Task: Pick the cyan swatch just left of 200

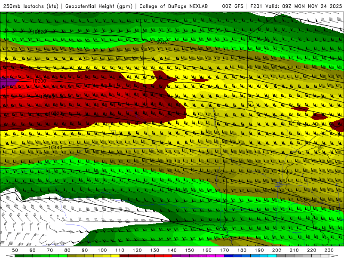Action: pos(272,256)
